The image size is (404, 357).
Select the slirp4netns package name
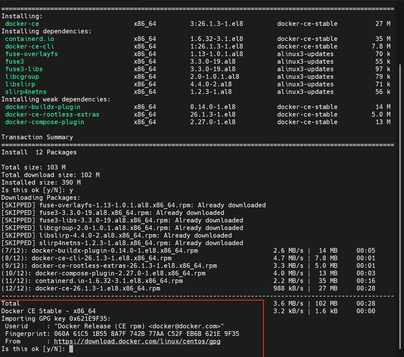click(26, 92)
